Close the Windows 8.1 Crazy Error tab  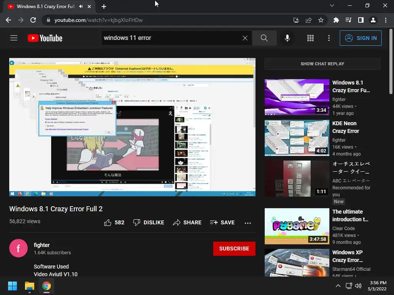tap(89, 7)
